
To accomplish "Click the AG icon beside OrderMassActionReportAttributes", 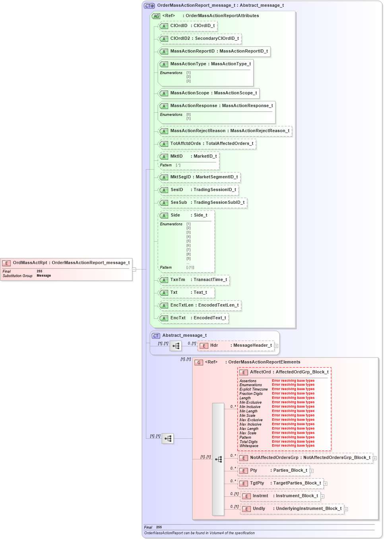I will (x=155, y=16).
